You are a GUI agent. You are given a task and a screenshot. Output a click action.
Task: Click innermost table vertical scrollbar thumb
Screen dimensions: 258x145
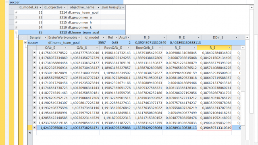click(x=243, y=108)
